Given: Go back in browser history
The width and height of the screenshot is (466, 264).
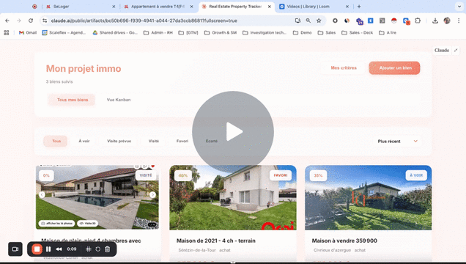Looking at the screenshot, I should pos(7,21).
